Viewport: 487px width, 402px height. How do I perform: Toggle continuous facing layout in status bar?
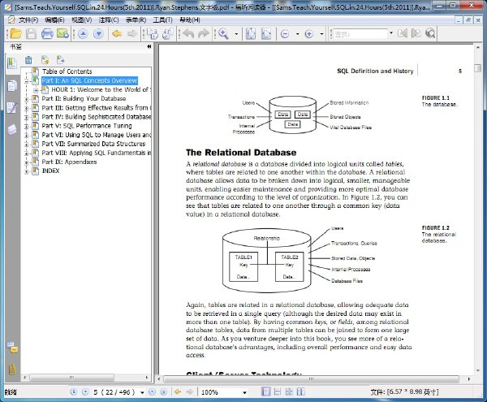pyautogui.click(x=289, y=391)
